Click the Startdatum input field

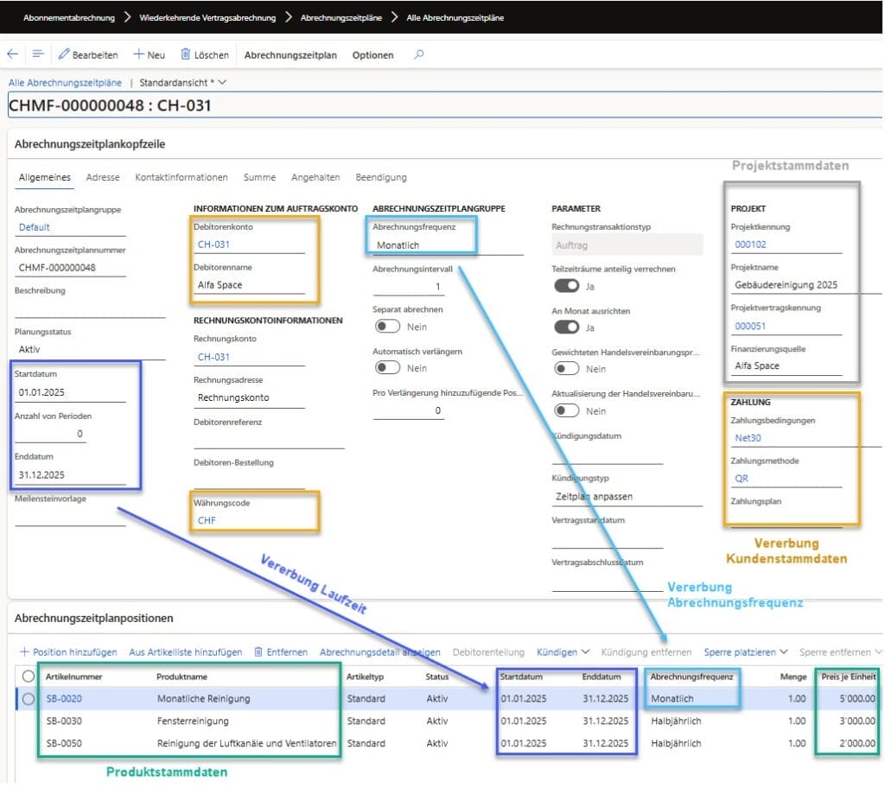[x=71, y=393]
